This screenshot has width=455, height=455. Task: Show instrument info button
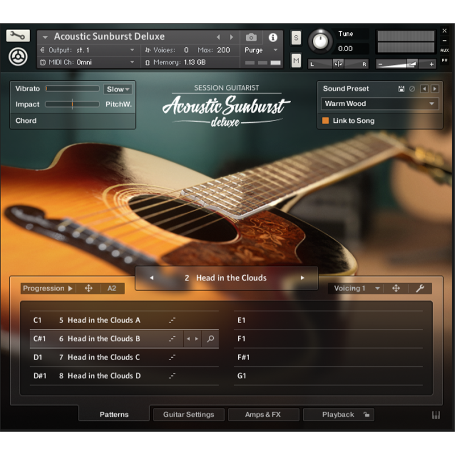click(x=273, y=37)
